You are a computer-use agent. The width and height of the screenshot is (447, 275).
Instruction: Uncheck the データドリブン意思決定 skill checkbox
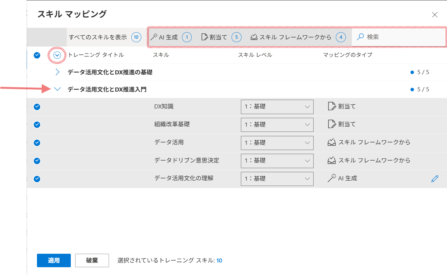(x=37, y=161)
